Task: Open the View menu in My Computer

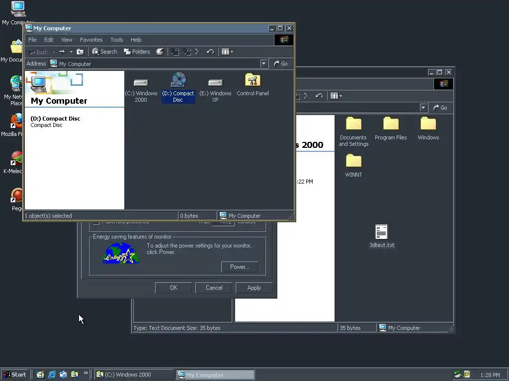Action: point(67,40)
